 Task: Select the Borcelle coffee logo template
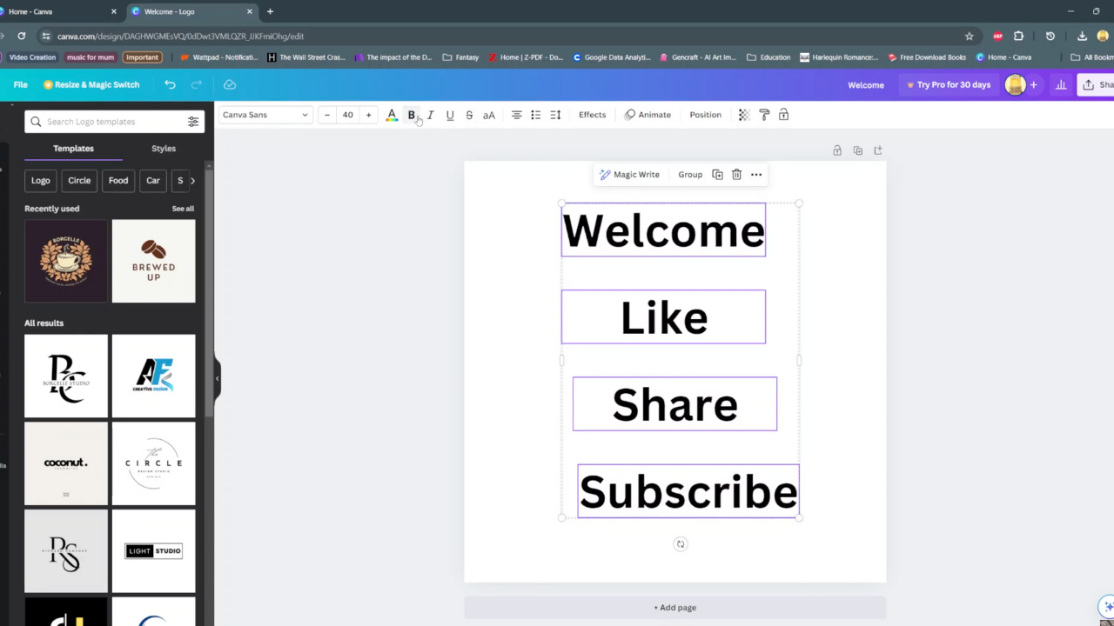tap(66, 261)
